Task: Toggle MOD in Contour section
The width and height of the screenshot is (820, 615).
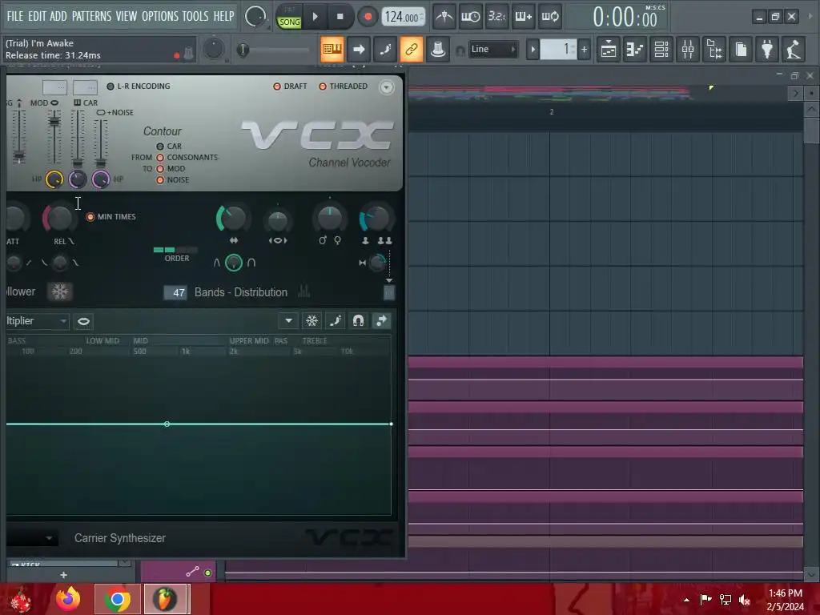Action: tap(171, 168)
